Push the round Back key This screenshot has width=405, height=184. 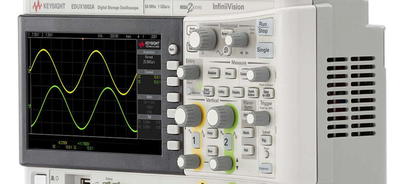tap(173, 49)
